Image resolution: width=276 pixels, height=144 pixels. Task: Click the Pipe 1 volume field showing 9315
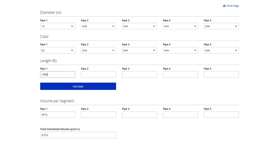[x=57, y=115]
